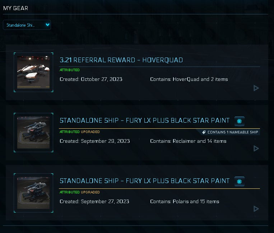
Task: Click the HoverQuad pledge thumbnail image
Action: click(33, 72)
